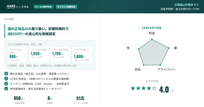Choose the バイアグラODフィルム price card

[x=82, y=55]
